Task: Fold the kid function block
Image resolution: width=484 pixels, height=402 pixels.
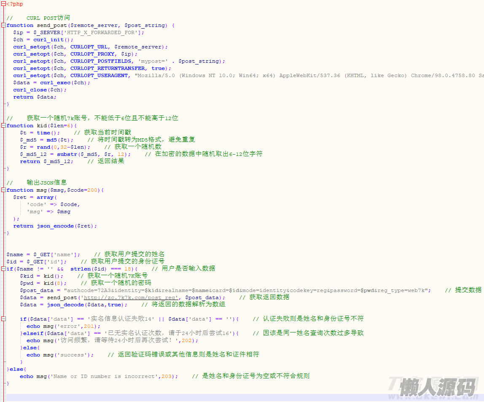Action: [x=3, y=126]
